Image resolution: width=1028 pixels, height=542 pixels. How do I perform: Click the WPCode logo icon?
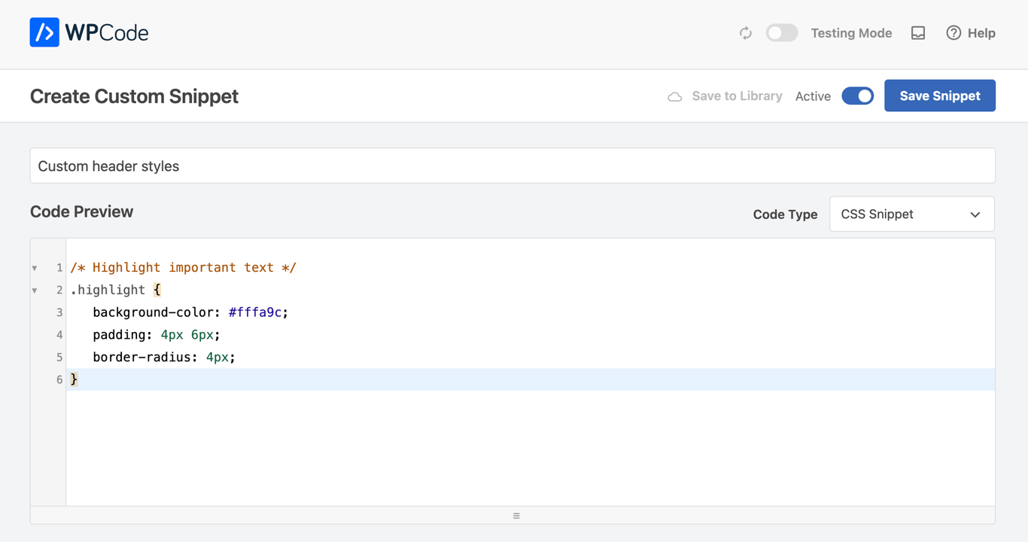tap(44, 32)
